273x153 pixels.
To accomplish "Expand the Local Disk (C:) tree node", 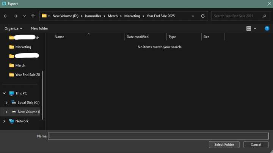I will coord(6,102).
